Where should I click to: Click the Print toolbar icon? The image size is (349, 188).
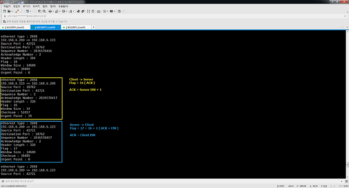50,11
